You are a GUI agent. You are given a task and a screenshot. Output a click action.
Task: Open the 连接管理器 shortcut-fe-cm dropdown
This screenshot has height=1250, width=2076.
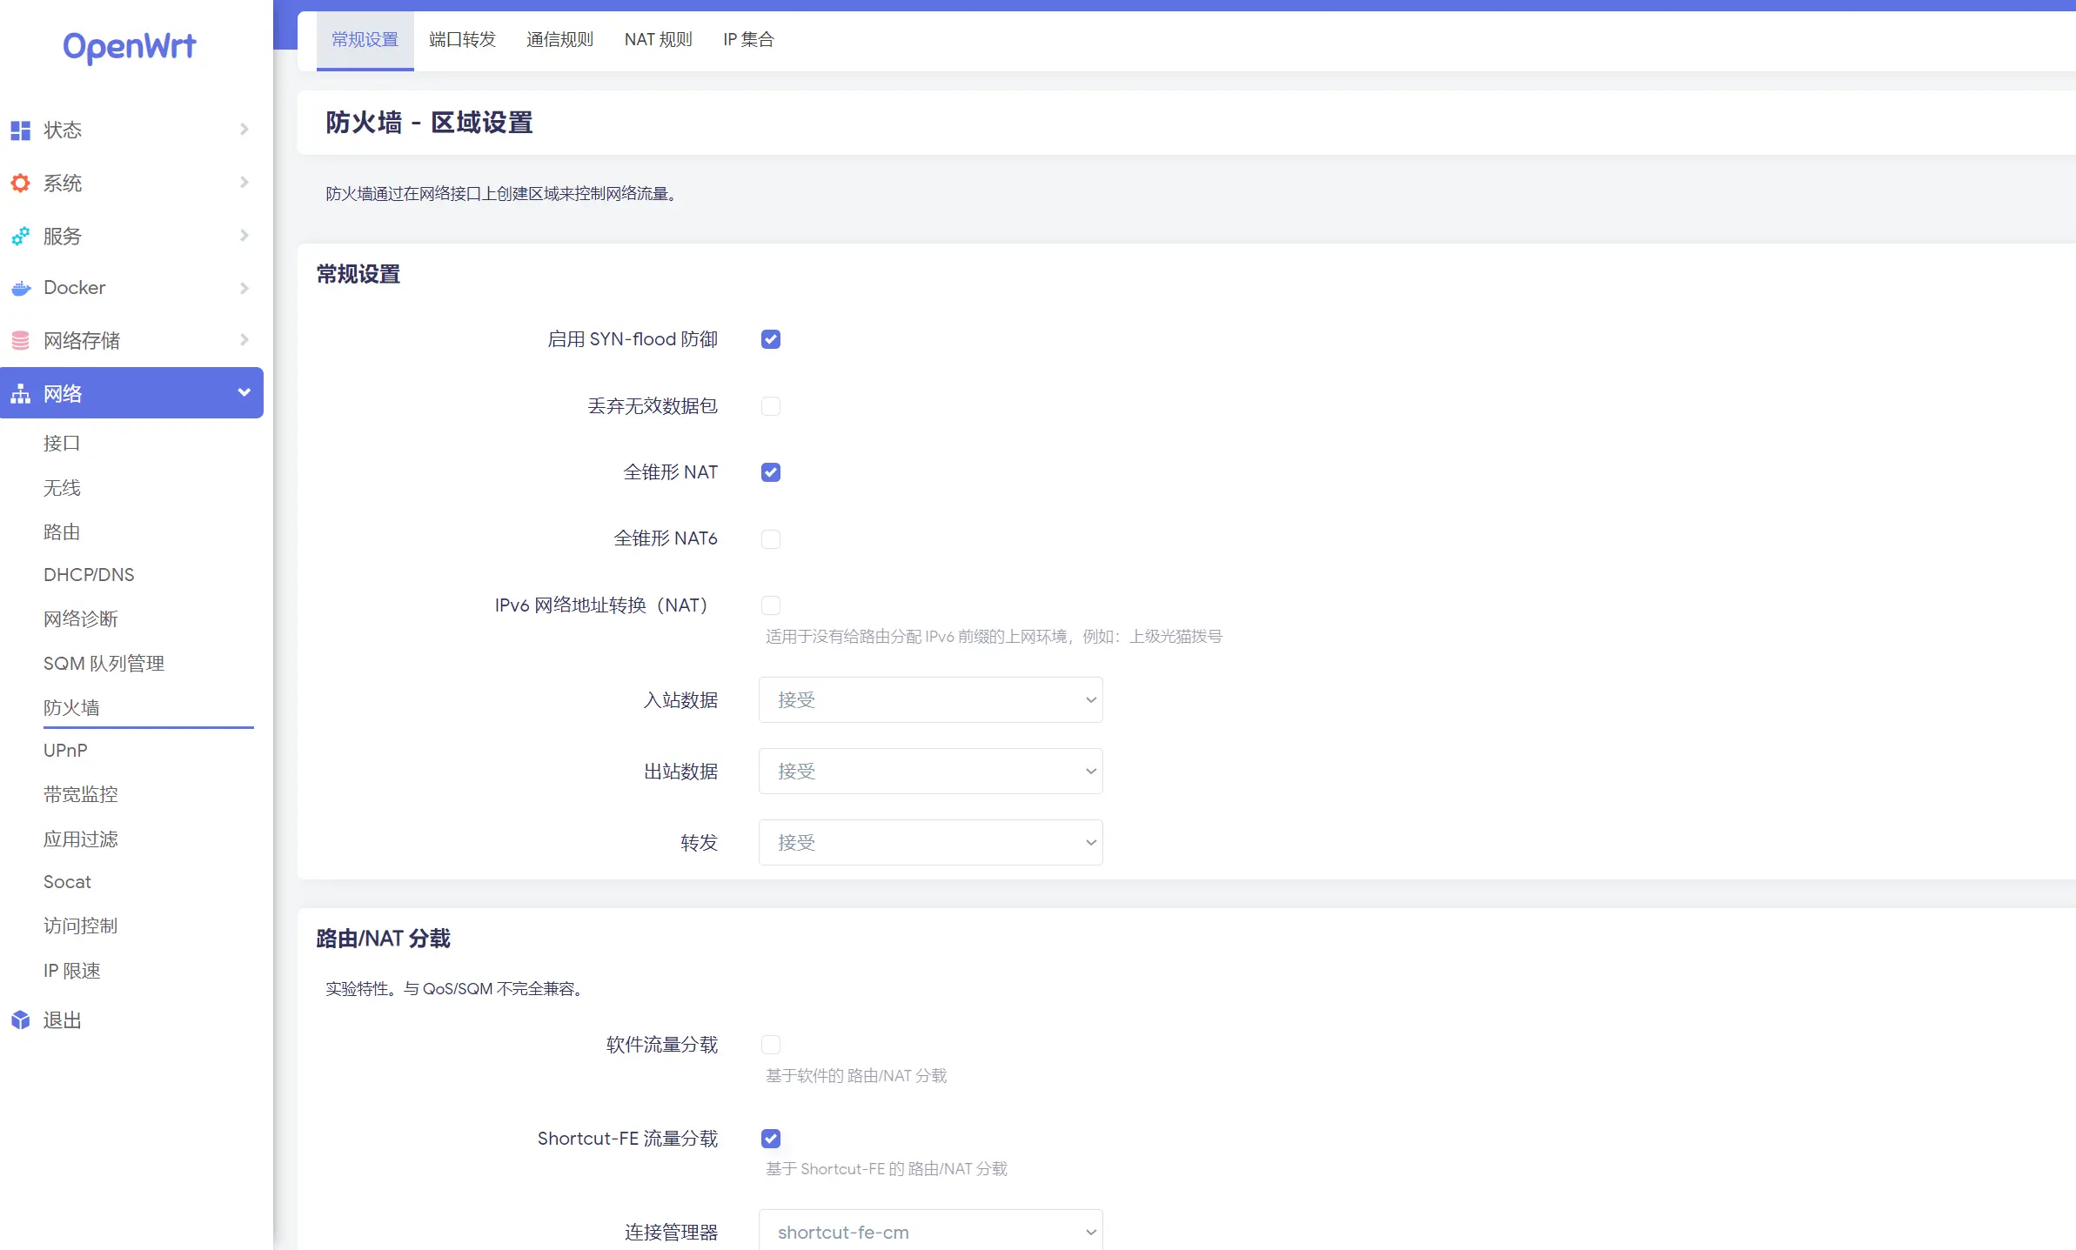pos(930,1232)
